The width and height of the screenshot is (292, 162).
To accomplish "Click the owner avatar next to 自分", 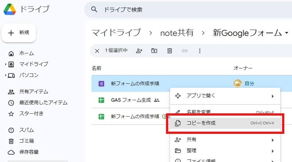I will point(238,83).
